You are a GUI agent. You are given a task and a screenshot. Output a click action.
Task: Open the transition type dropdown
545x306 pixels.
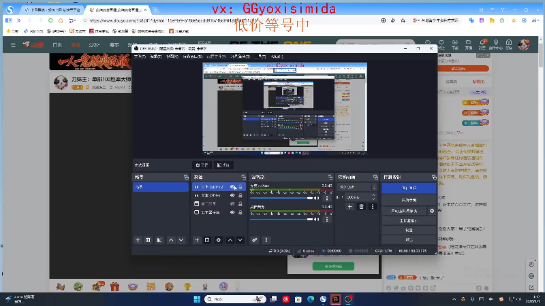click(357, 187)
